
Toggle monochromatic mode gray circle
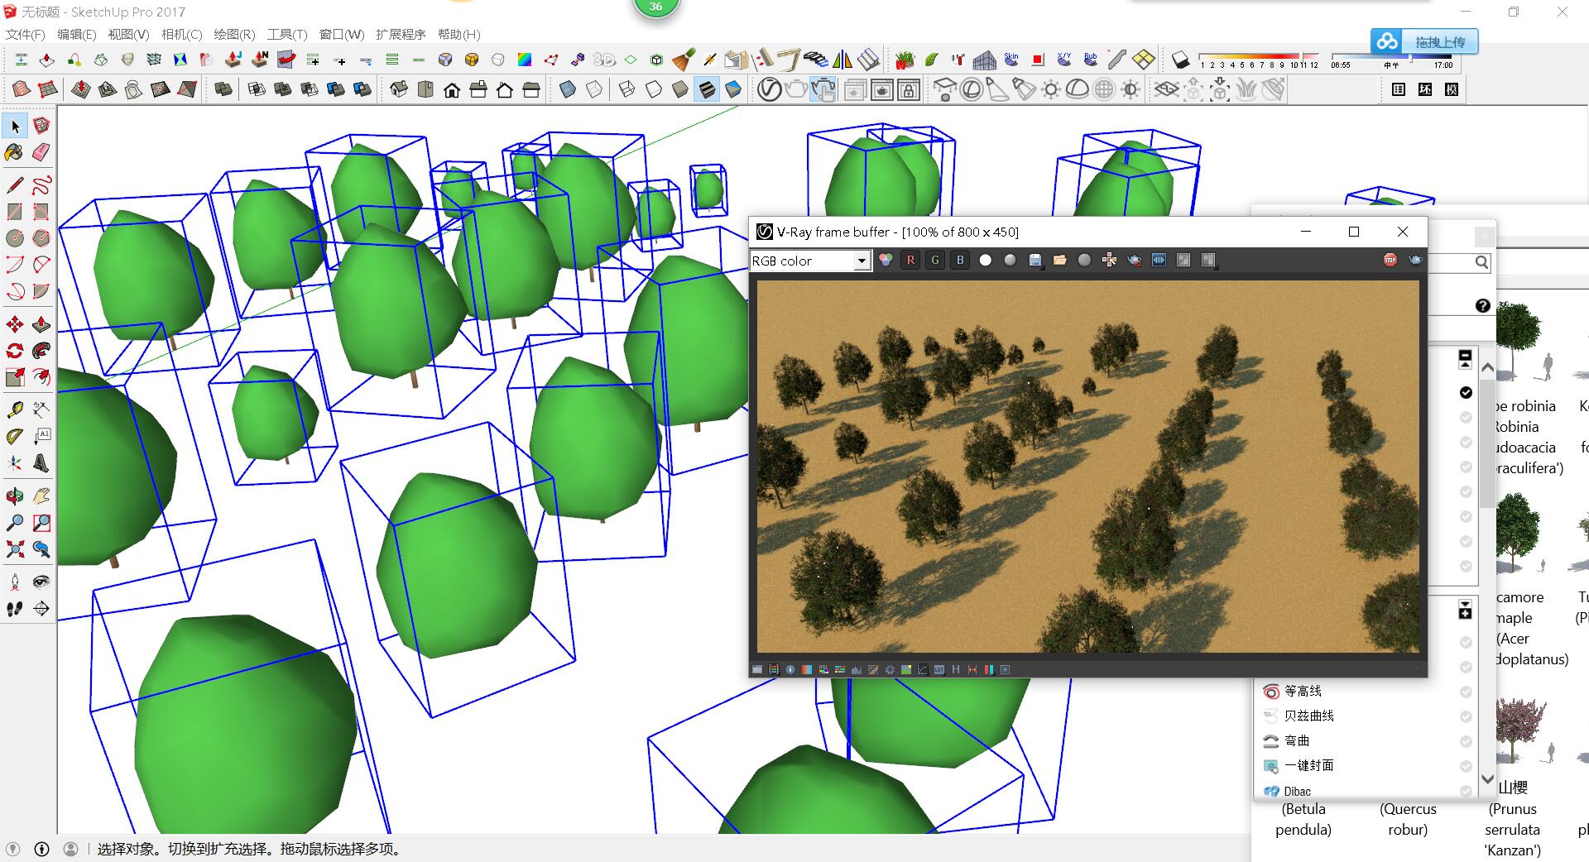1010,260
